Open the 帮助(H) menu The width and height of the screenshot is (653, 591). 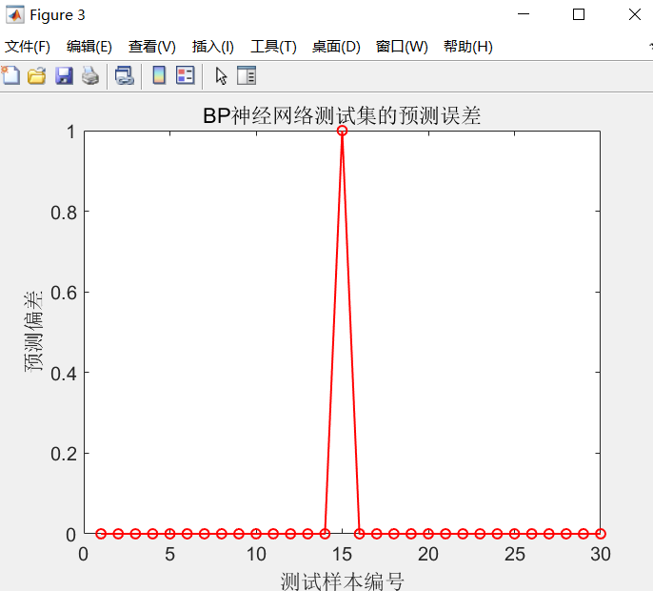pyautogui.click(x=468, y=47)
